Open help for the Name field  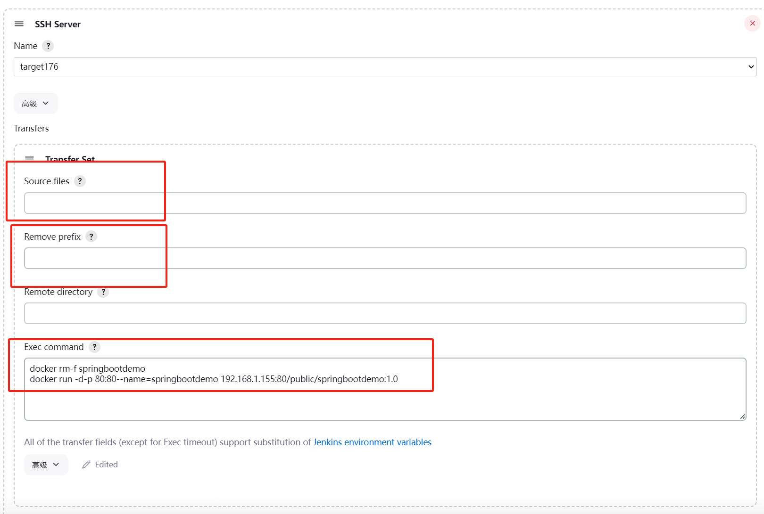tap(48, 46)
